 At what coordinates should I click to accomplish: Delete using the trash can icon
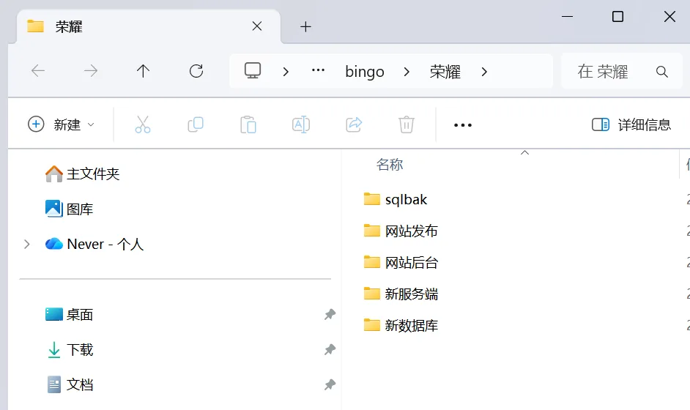[407, 124]
